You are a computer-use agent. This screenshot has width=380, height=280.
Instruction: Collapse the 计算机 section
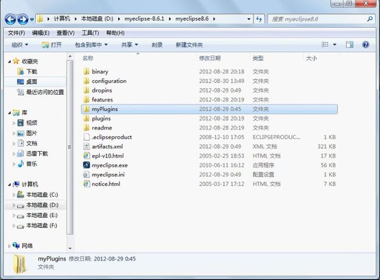[x=9, y=185]
